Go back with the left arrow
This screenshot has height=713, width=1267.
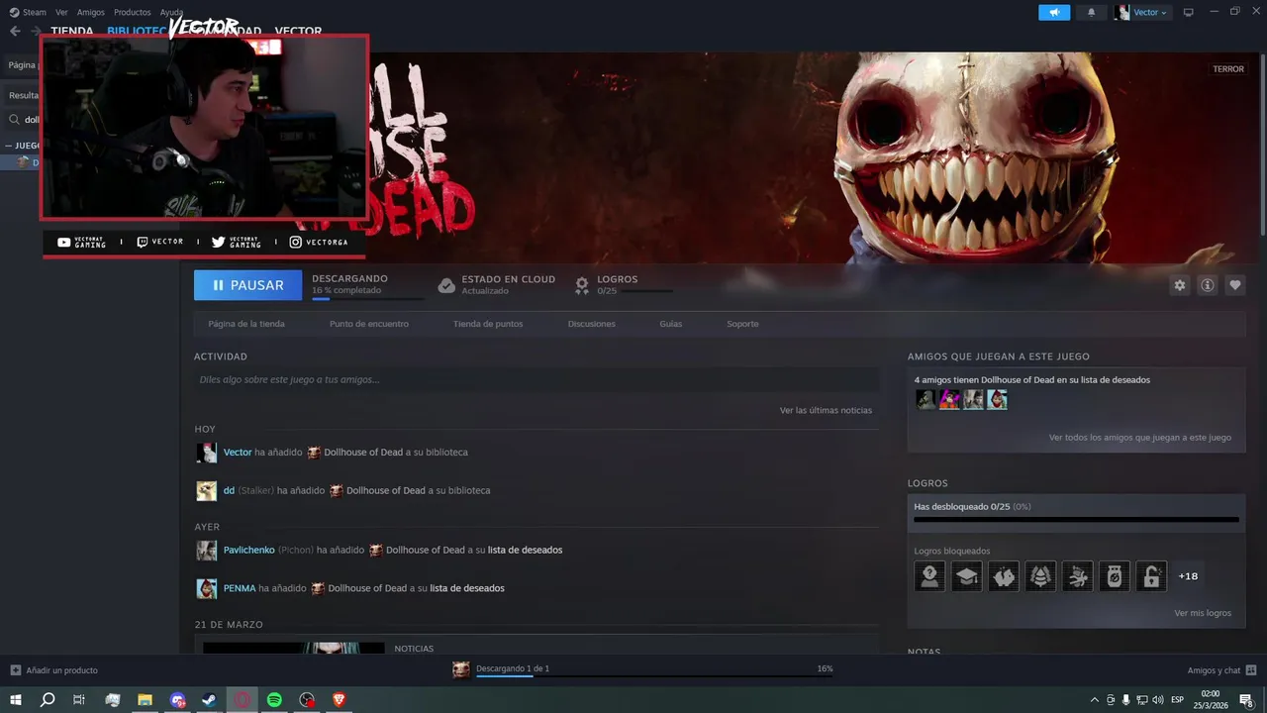15,31
